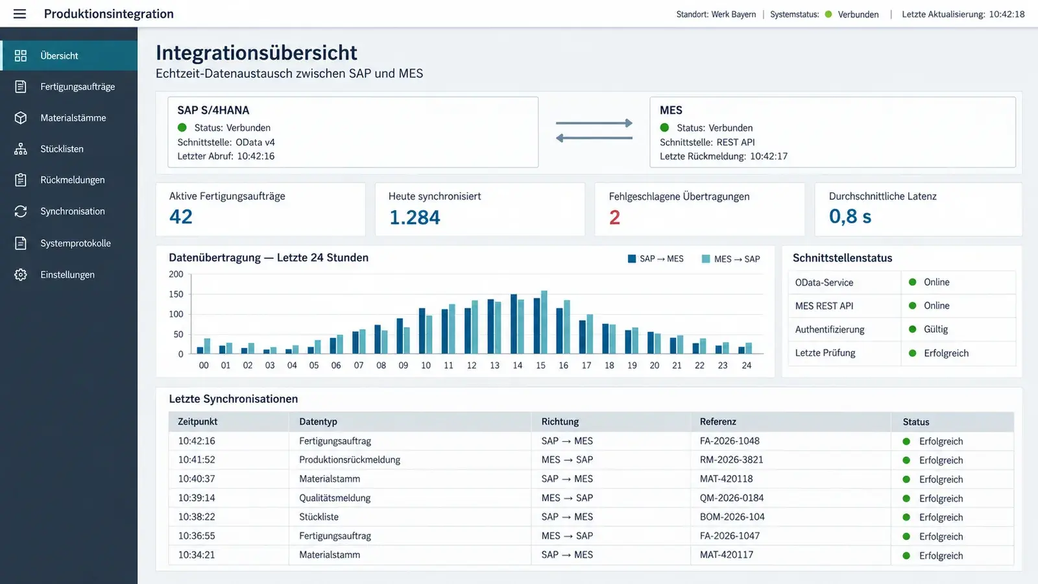Open the Fertigungsaufträge menu item
The width and height of the screenshot is (1038, 584).
(69, 86)
